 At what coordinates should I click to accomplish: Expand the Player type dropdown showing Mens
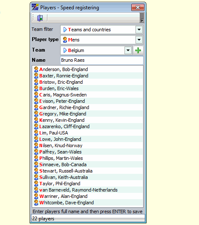[139, 40]
